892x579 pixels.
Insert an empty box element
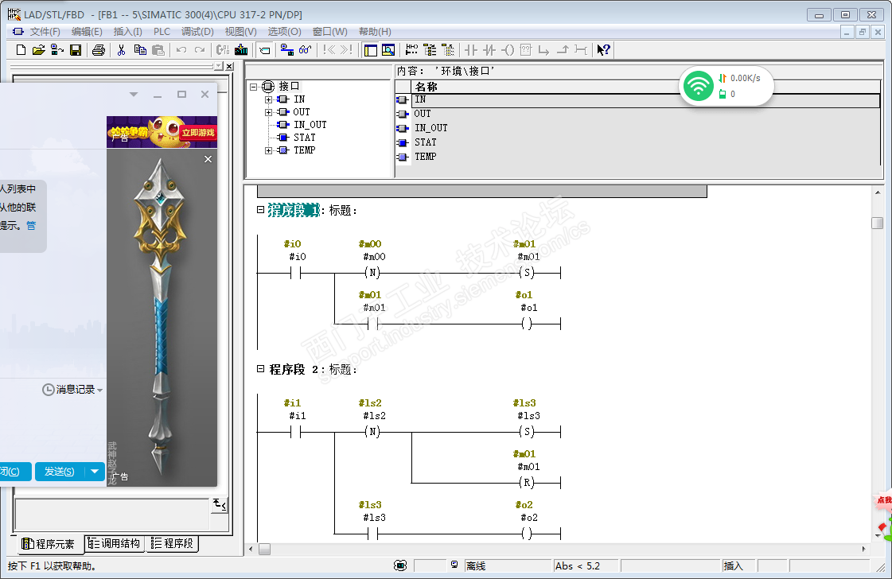tap(526, 50)
